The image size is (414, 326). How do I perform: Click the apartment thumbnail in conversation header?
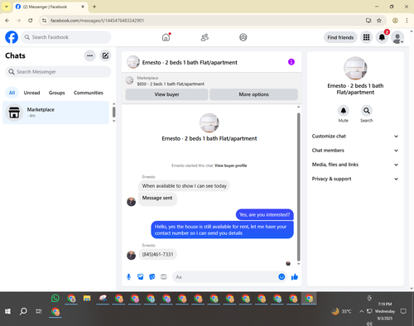133,62
